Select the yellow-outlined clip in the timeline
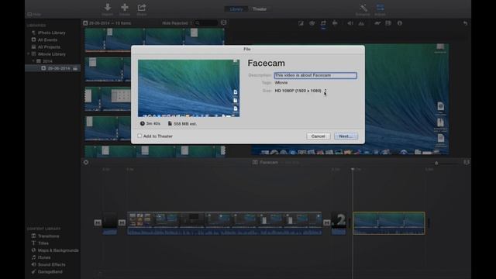Viewport: 496px width, 279px height. tap(389, 223)
